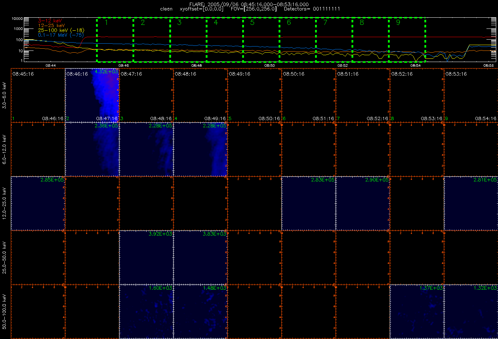498x339 pixels.
Task: Open the 12.0-25.0 keV image with peak 2.83E+05
Action: tap(309, 203)
